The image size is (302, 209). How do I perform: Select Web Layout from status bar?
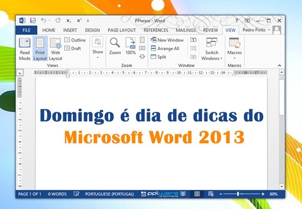pos(211,194)
